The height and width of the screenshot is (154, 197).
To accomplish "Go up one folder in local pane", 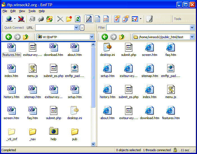I will tap(26, 37).
